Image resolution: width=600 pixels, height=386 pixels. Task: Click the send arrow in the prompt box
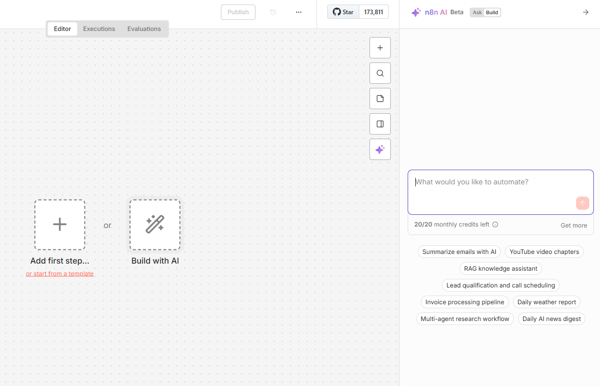582,203
